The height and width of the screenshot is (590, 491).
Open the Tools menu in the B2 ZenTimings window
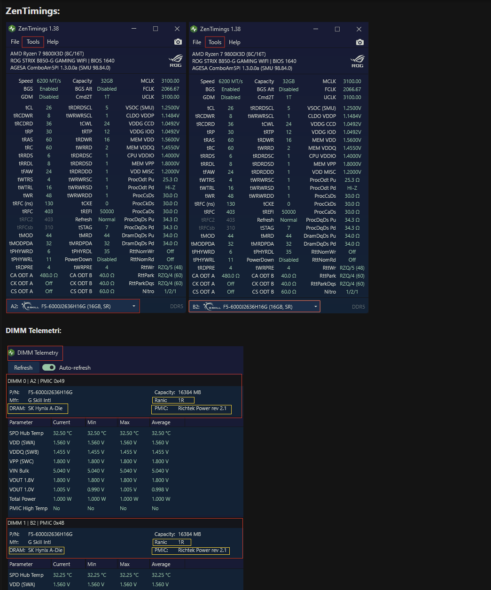215,42
